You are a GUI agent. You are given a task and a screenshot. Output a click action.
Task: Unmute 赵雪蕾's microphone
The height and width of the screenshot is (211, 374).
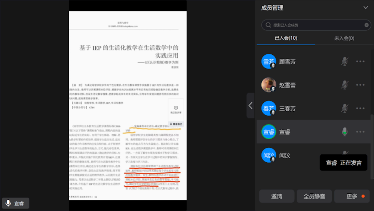pyautogui.click(x=344, y=85)
